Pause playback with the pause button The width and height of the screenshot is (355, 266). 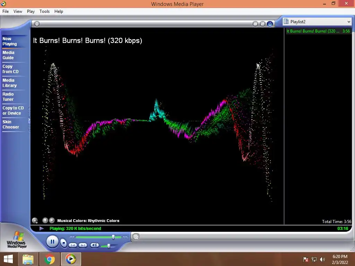52,242
